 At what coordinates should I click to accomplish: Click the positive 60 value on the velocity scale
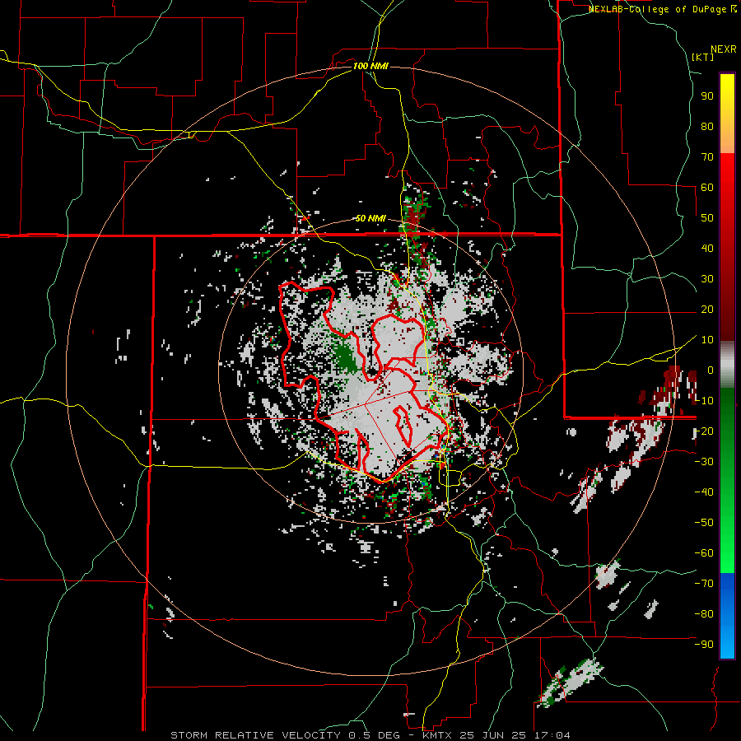[707, 187]
